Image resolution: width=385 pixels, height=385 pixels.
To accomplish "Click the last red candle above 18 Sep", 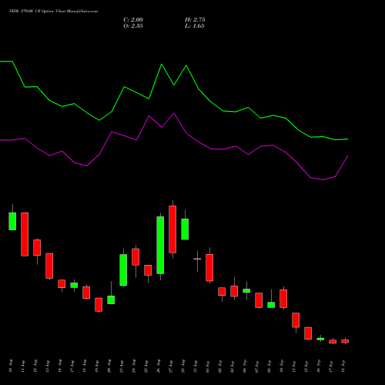I will tap(345, 341).
